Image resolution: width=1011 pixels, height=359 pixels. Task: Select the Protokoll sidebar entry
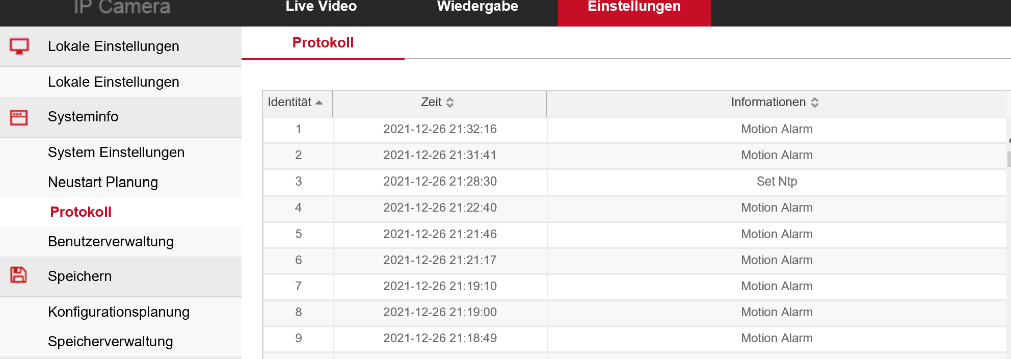coord(81,212)
